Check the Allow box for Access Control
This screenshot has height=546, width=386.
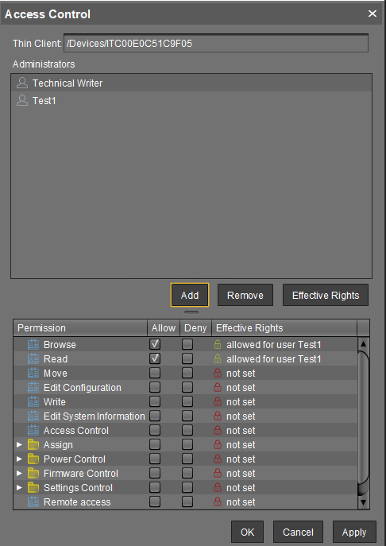coord(155,431)
